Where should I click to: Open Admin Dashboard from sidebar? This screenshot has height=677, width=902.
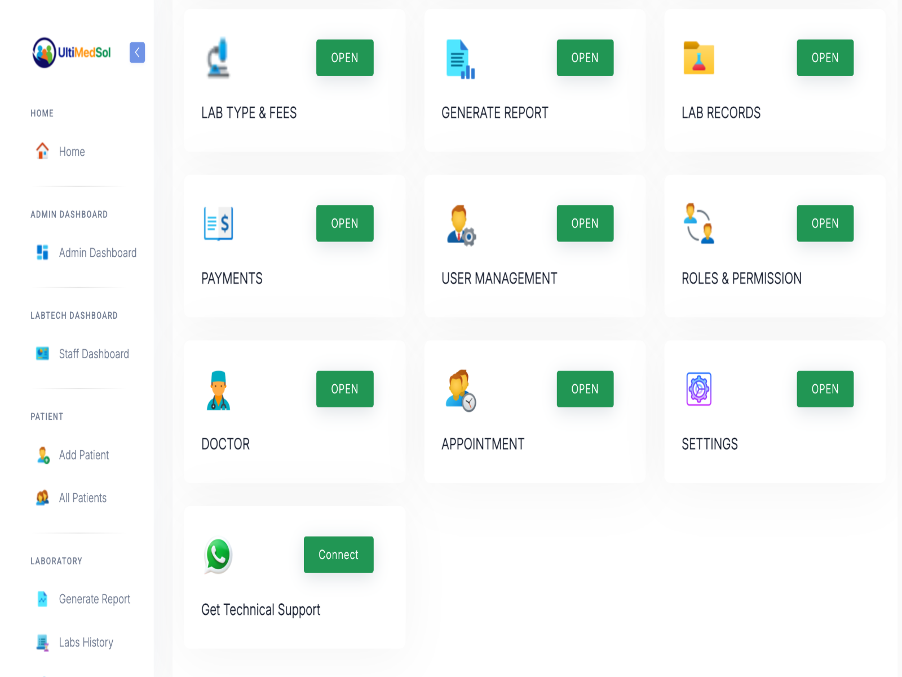pos(97,253)
